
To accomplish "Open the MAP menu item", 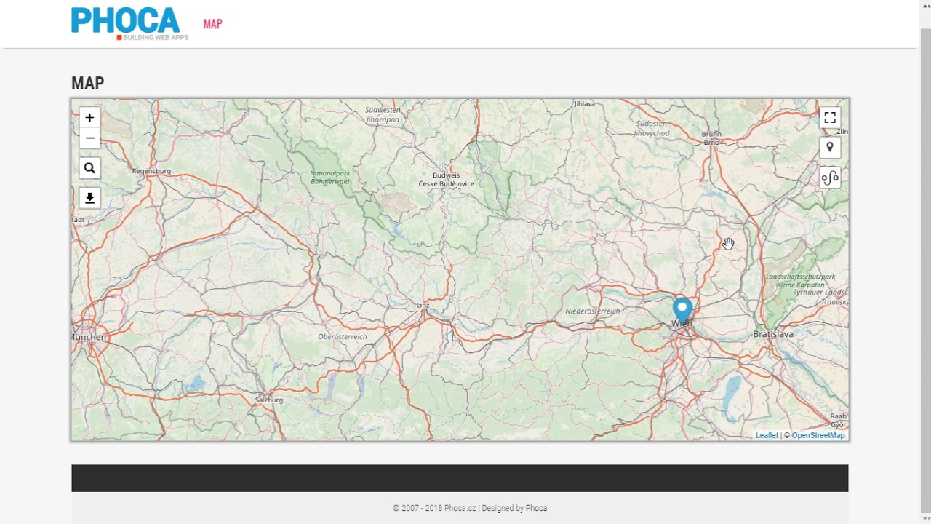I will tap(212, 24).
